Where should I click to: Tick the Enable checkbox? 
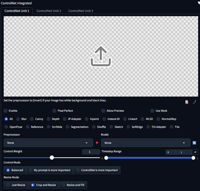[x=6, y=111]
